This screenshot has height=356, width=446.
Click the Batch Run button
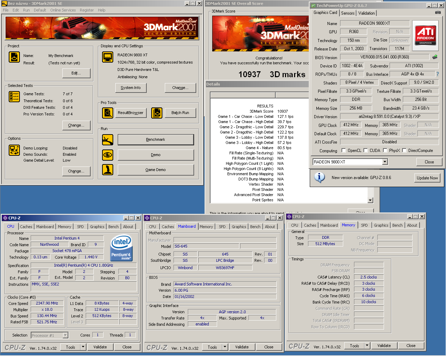point(180,113)
